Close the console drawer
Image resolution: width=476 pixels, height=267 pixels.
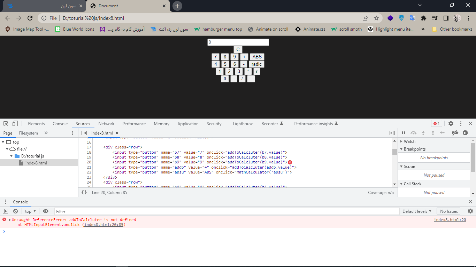[x=470, y=202]
